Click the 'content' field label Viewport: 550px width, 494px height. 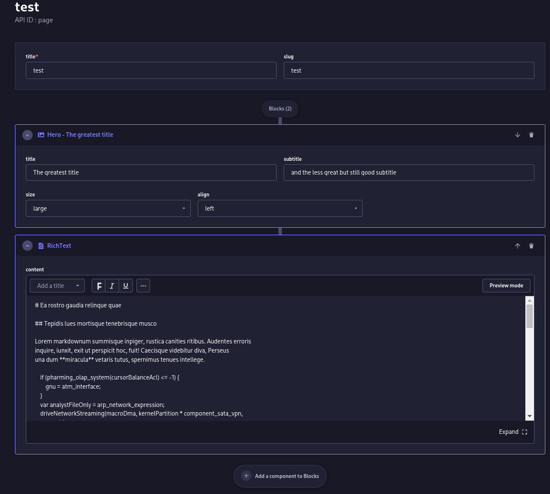(x=35, y=270)
